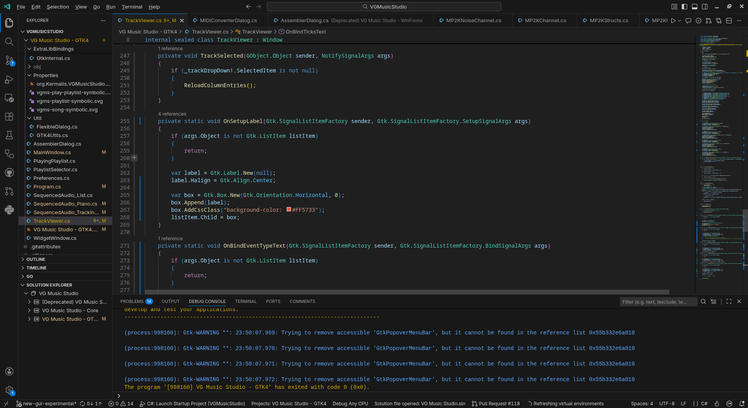Screen dimensions: 748x408
Task: Click the Manage settings gear icon
Action: (x=9, y=390)
